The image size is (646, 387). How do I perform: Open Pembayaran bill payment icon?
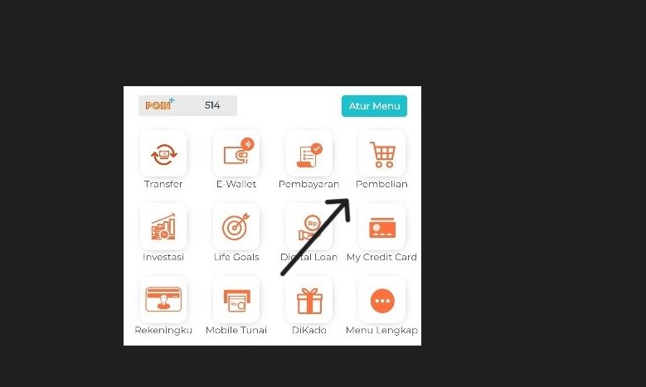click(309, 153)
